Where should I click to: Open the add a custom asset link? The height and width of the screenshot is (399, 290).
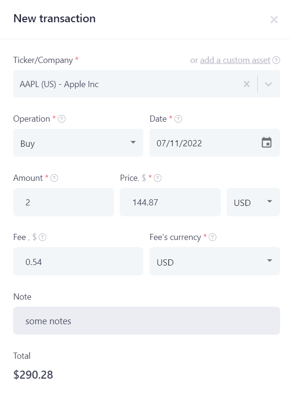pos(235,60)
